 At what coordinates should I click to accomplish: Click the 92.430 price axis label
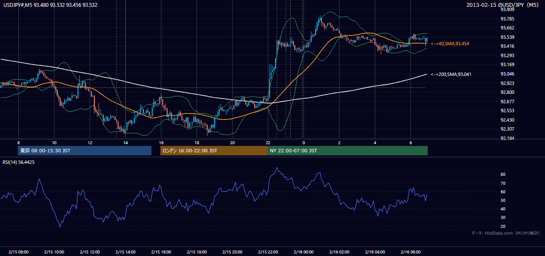tap(507, 120)
